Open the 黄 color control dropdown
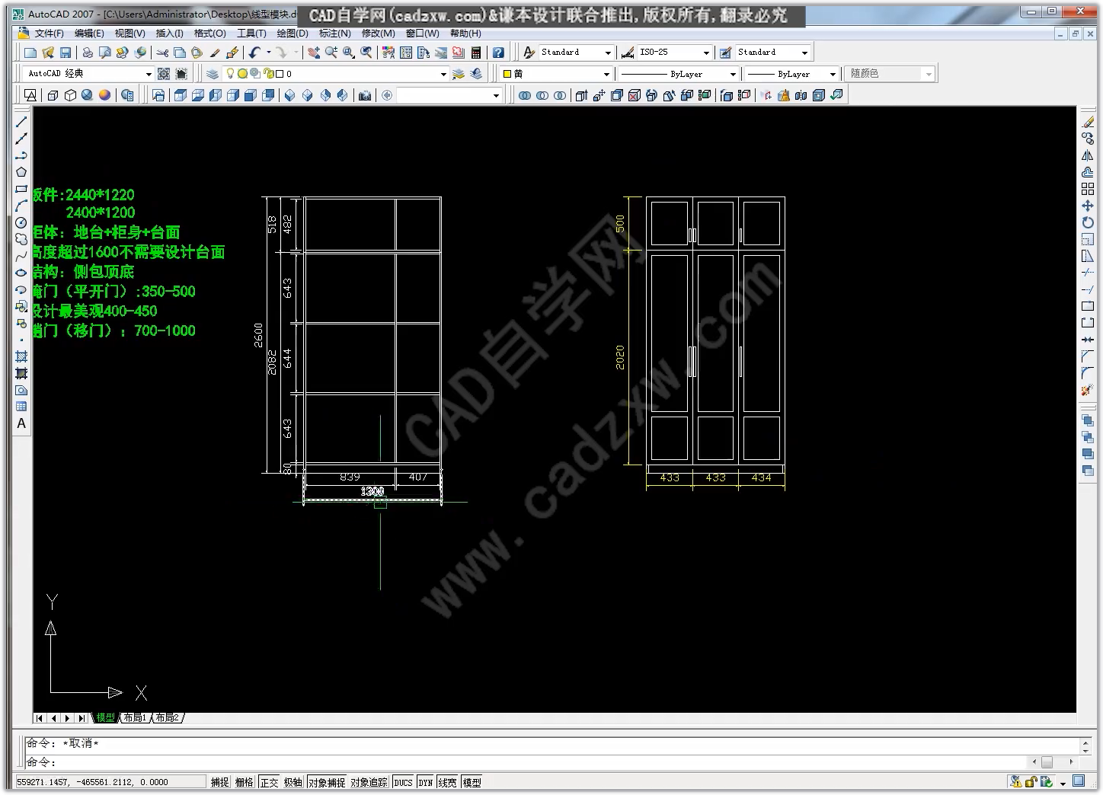 [606, 74]
